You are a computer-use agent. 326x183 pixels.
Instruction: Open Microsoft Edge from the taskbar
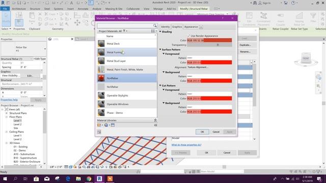coord(68,178)
